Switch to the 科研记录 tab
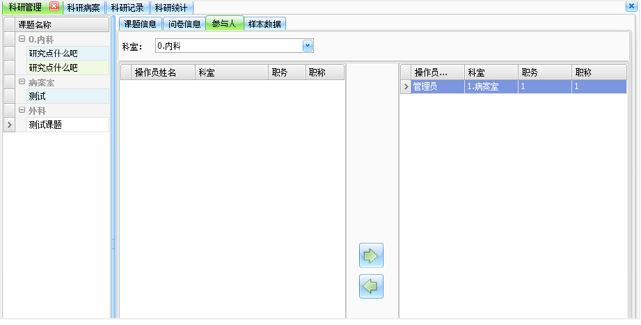 point(127,8)
